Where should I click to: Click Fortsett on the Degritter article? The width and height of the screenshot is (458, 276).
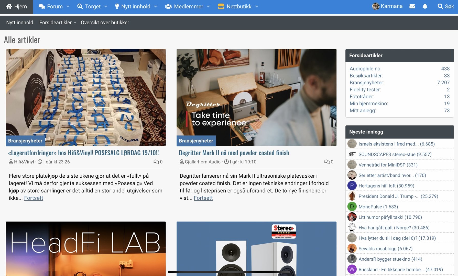pos(203,198)
